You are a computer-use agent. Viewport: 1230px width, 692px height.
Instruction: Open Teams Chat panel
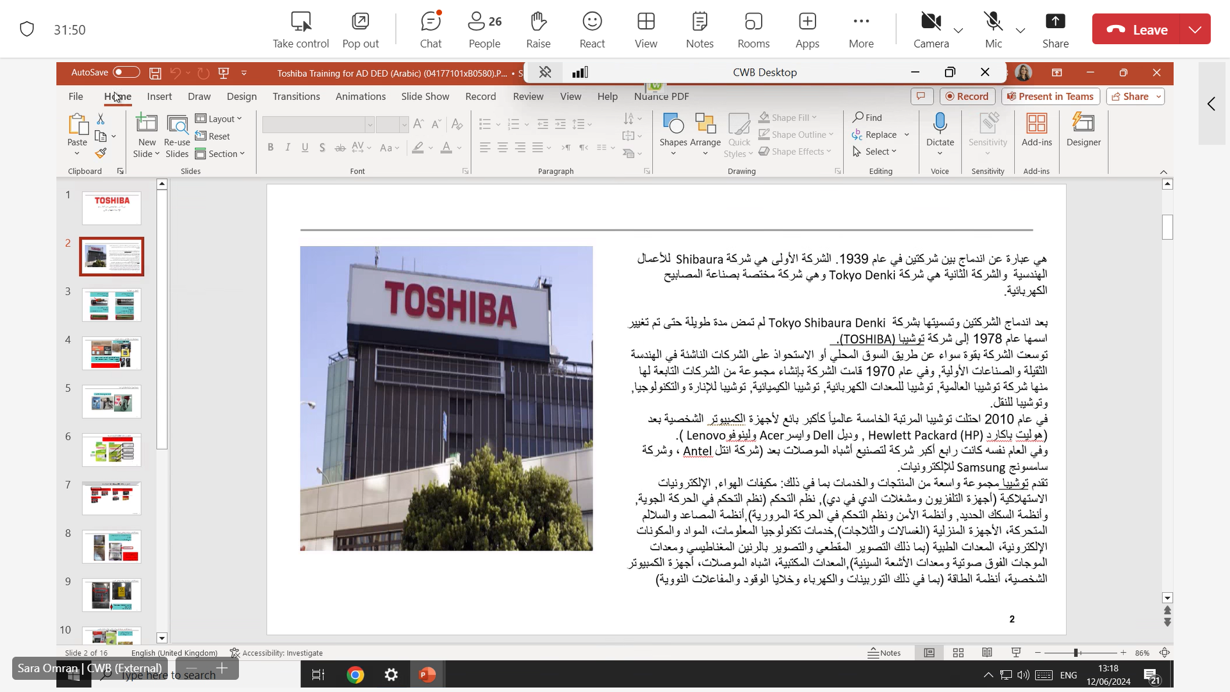pos(430,29)
